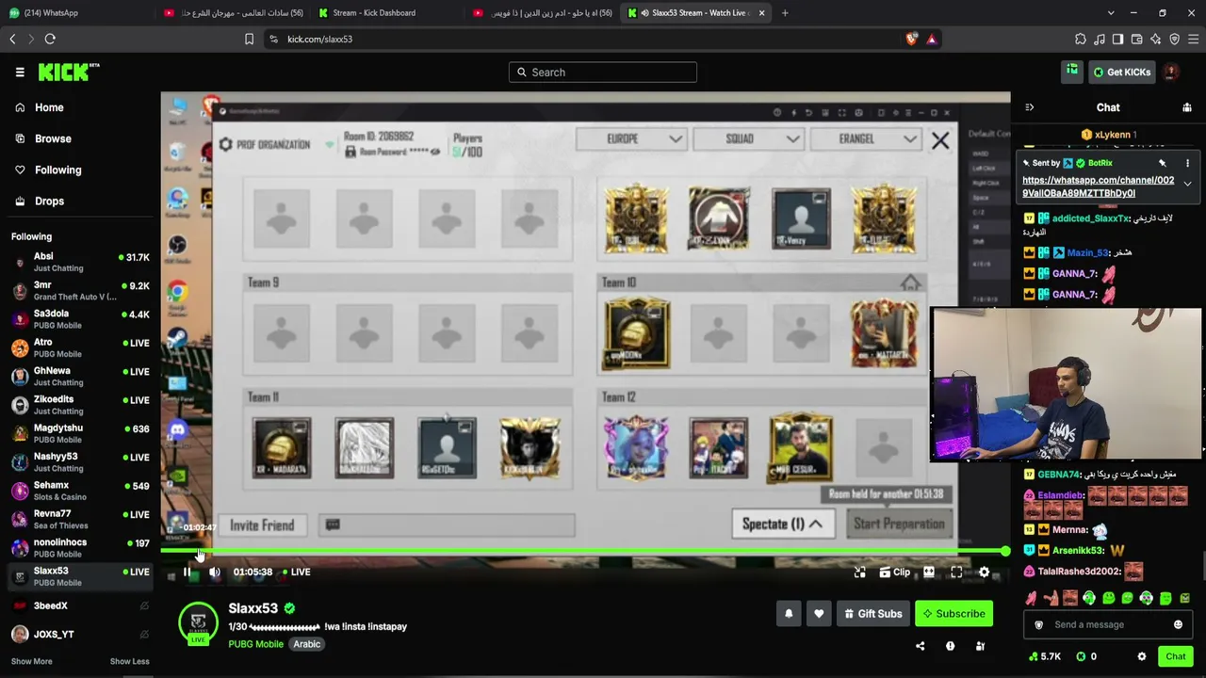Open Revna77 channel in following list
The width and height of the screenshot is (1206, 678).
pyautogui.click(x=80, y=519)
